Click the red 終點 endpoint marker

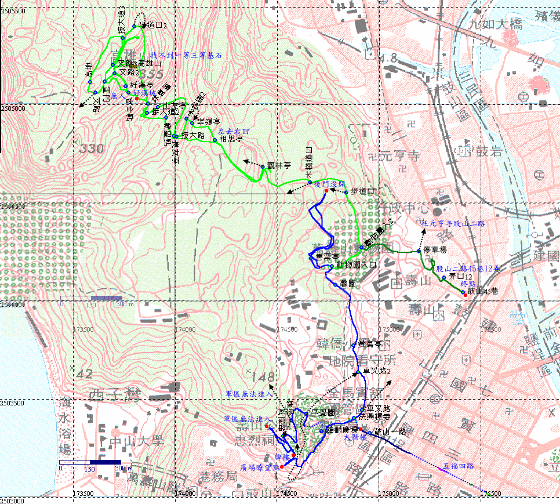point(465,292)
